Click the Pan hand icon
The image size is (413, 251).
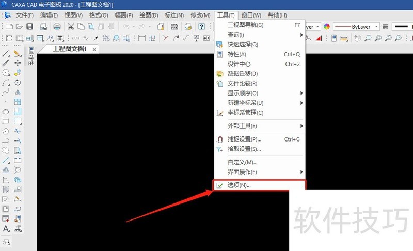tap(357, 38)
